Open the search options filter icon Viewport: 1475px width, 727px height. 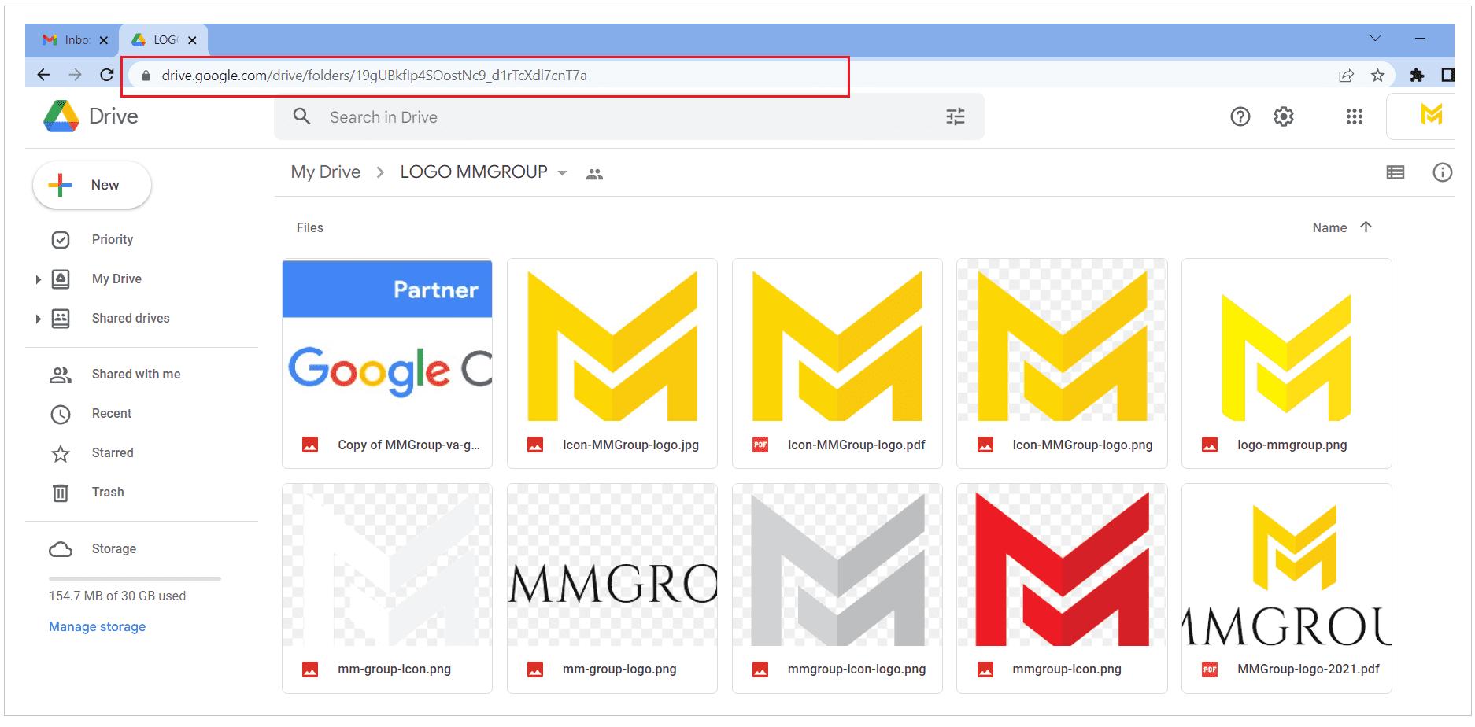pyautogui.click(x=955, y=117)
